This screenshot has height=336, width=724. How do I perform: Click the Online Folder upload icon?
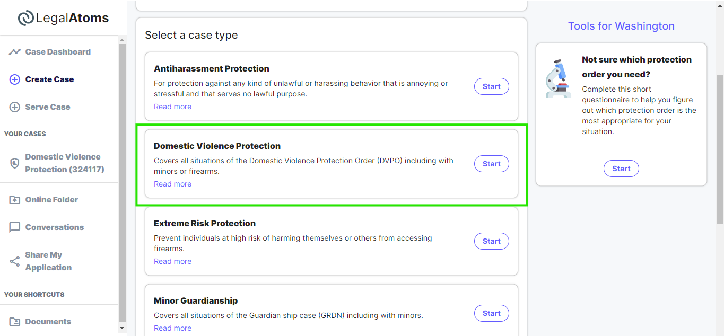click(x=15, y=200)
